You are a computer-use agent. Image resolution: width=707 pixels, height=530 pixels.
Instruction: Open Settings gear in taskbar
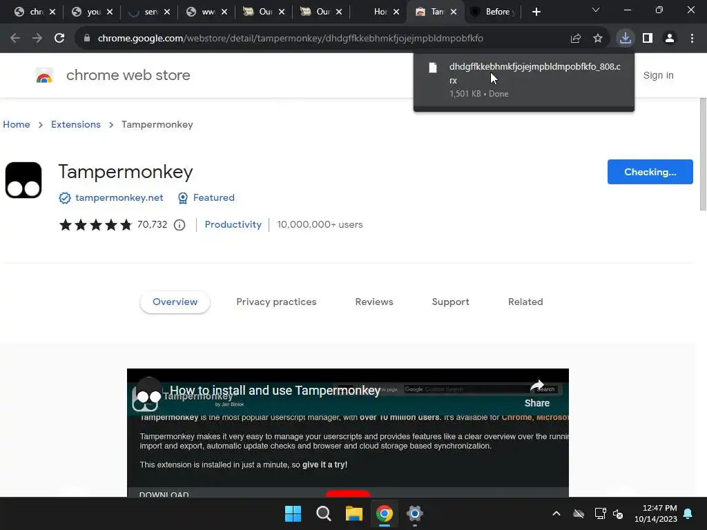click(414, 513)
